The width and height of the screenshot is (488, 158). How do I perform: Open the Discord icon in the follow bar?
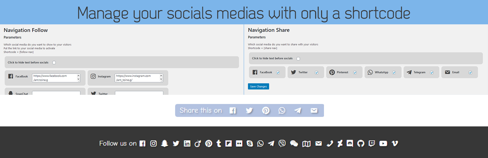click(350, 143)
